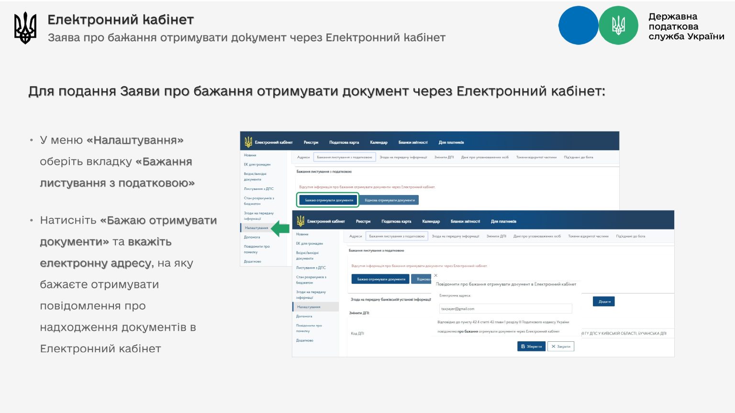Open Допомога in the lower screenshot sidebar
The height and width of the screenshot is (413, 735).
click(304, 316)
